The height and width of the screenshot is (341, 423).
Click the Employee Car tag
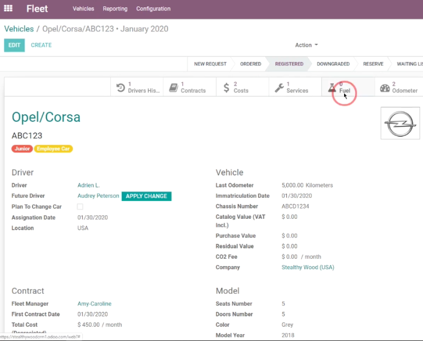pos(53,149)
